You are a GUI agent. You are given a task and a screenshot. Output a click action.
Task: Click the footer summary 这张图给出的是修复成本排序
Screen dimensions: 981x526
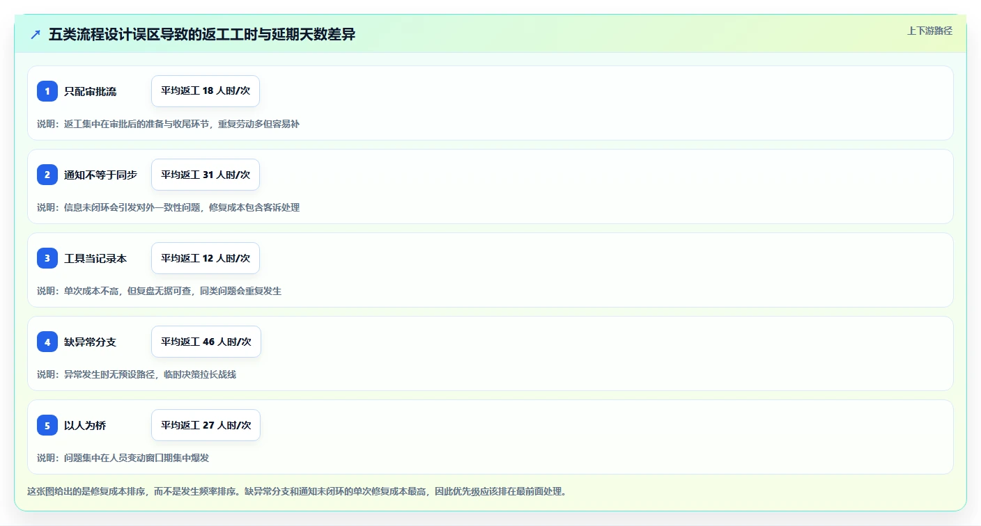tap(297, 491)
